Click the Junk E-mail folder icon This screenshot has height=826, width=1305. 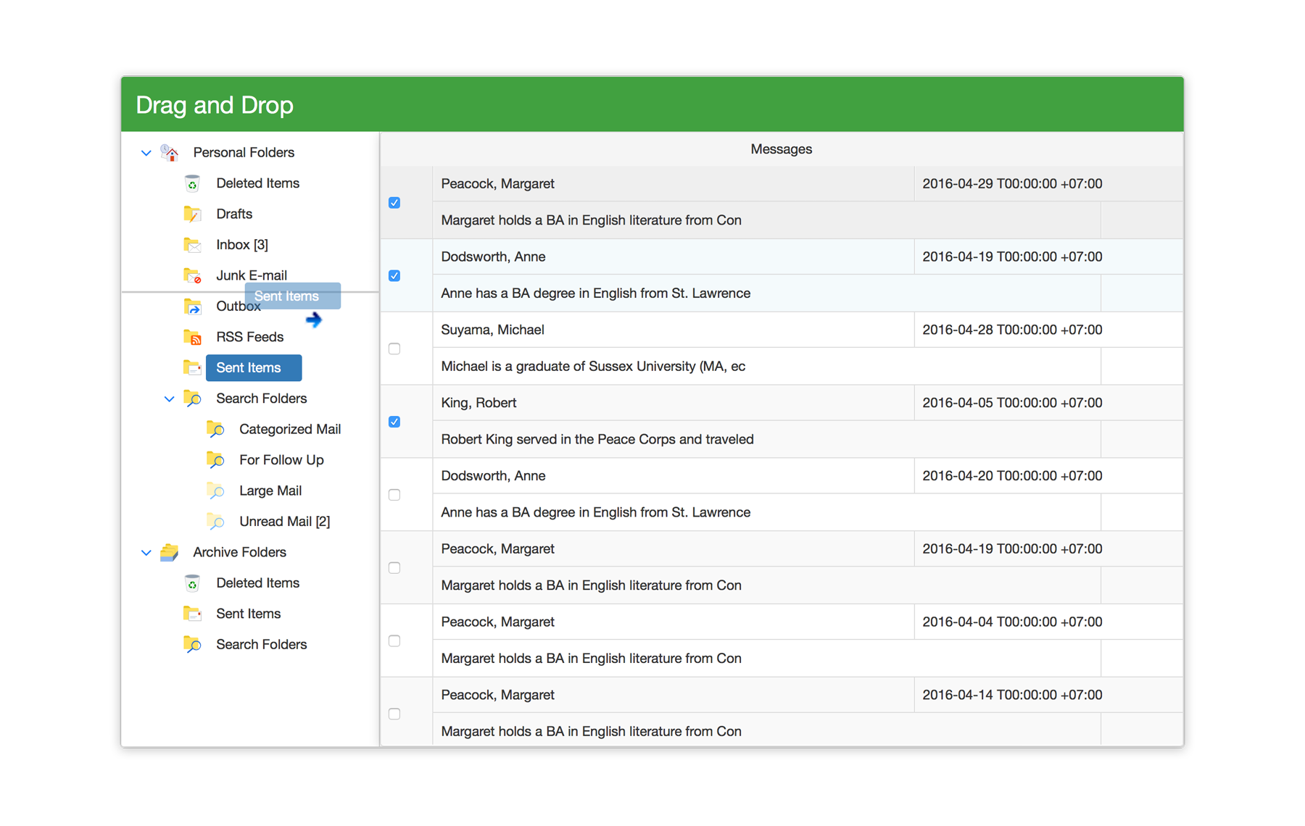(192, 276)
